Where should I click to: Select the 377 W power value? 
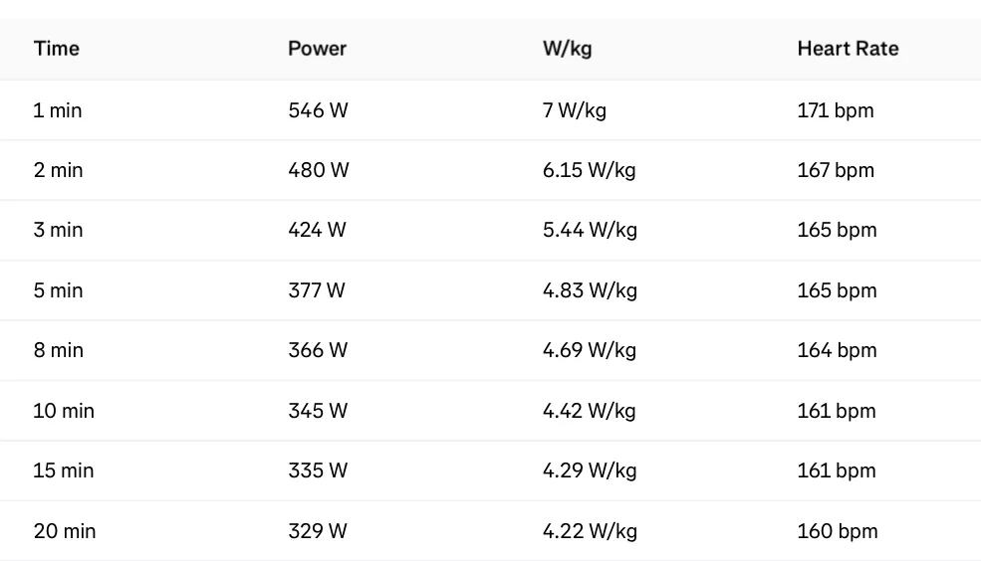[317, 290]
